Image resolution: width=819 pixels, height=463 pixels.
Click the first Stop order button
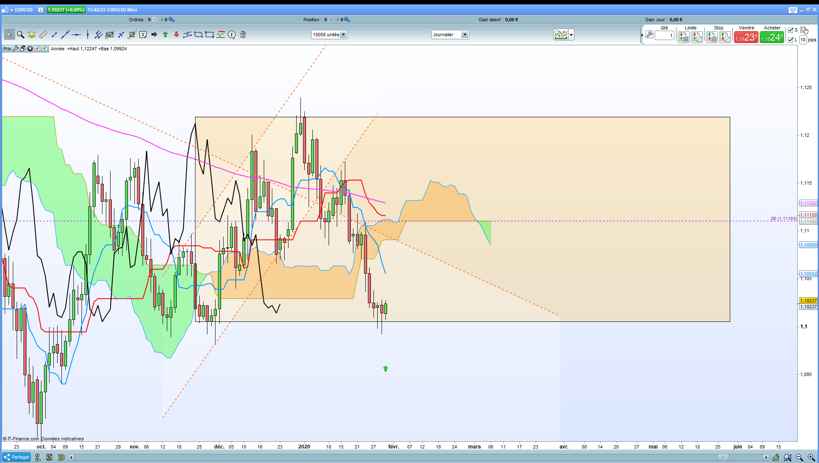point(711,38)
